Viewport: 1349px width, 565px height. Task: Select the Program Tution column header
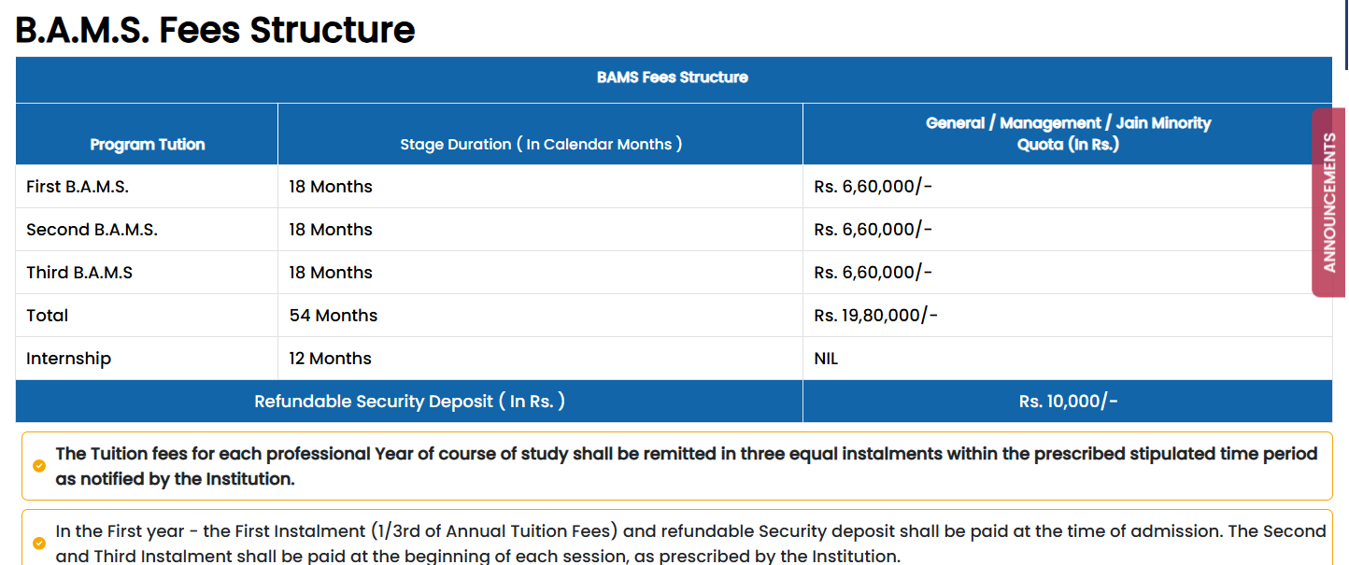click(148, 145)
